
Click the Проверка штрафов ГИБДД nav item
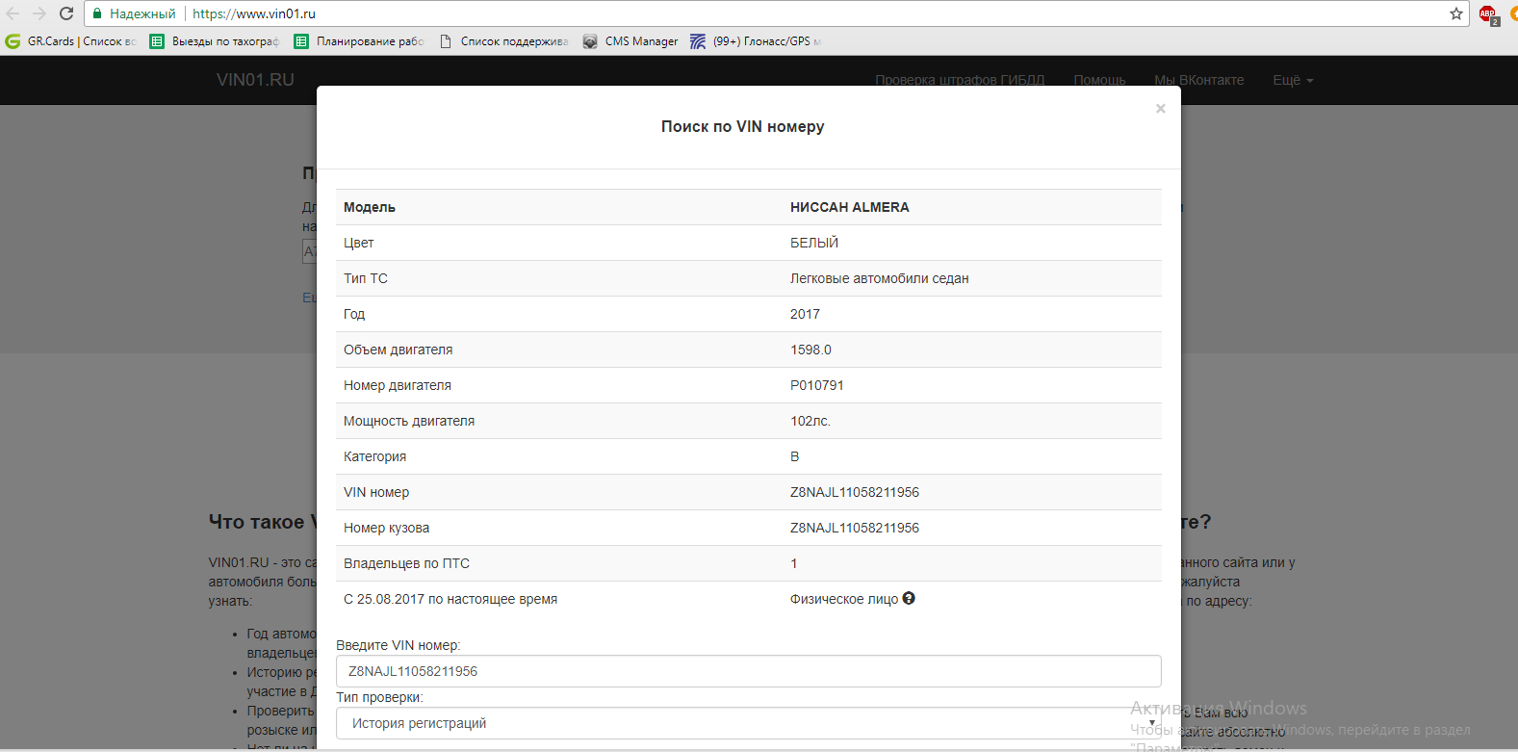pos(959,80)
